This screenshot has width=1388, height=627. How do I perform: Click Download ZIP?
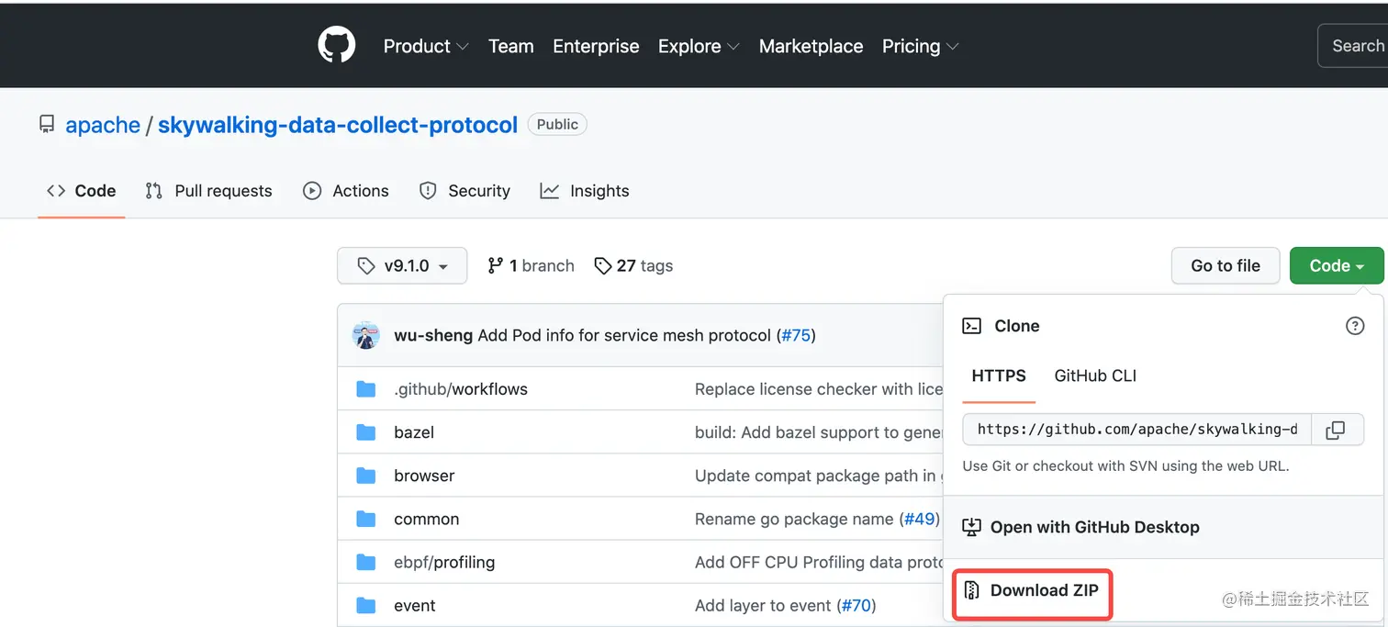(x=1032, y=591)
